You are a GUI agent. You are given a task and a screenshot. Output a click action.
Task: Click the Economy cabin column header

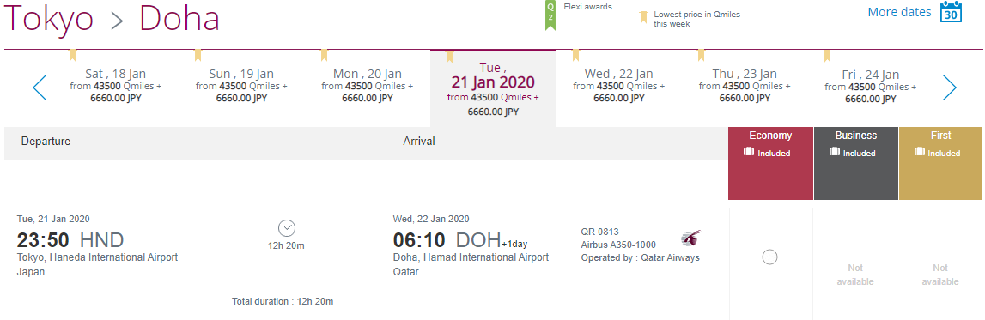(x=771, y=164)
